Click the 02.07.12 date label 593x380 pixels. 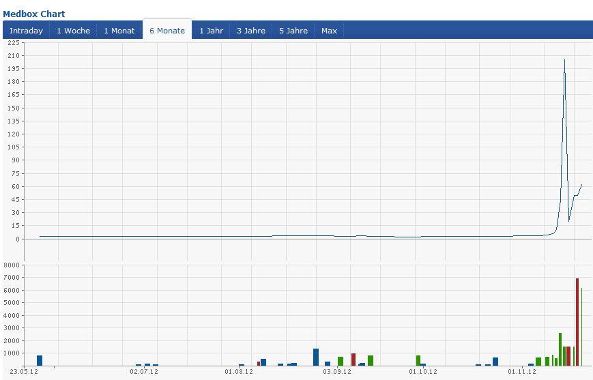[144, 371]
